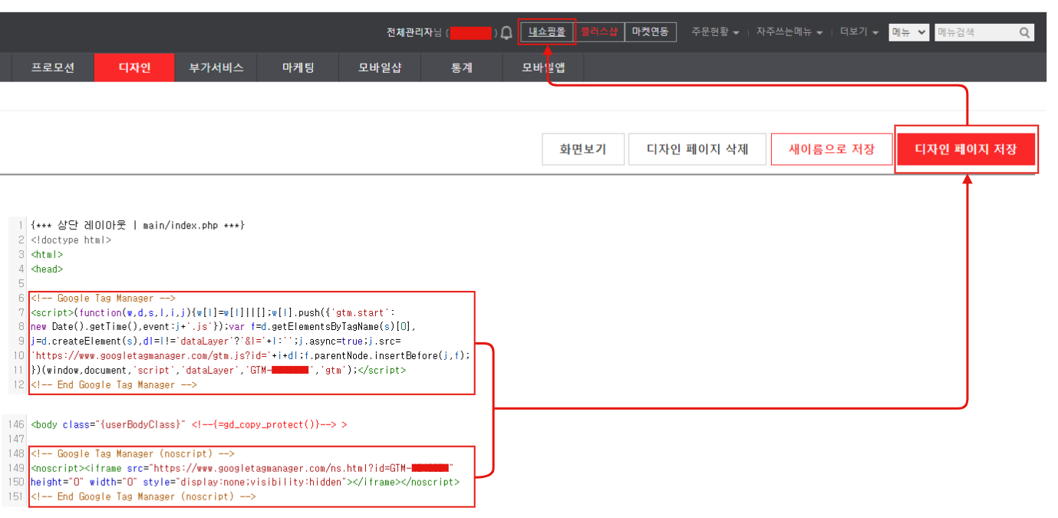The image size is (1058, 518).
Task: Open 마켓연동 button
Action: coord(651,32)
